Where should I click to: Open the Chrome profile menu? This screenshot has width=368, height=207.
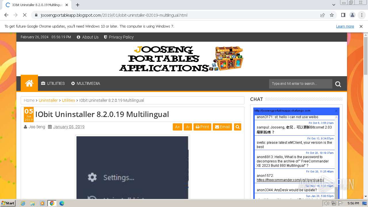click(352, 15)
